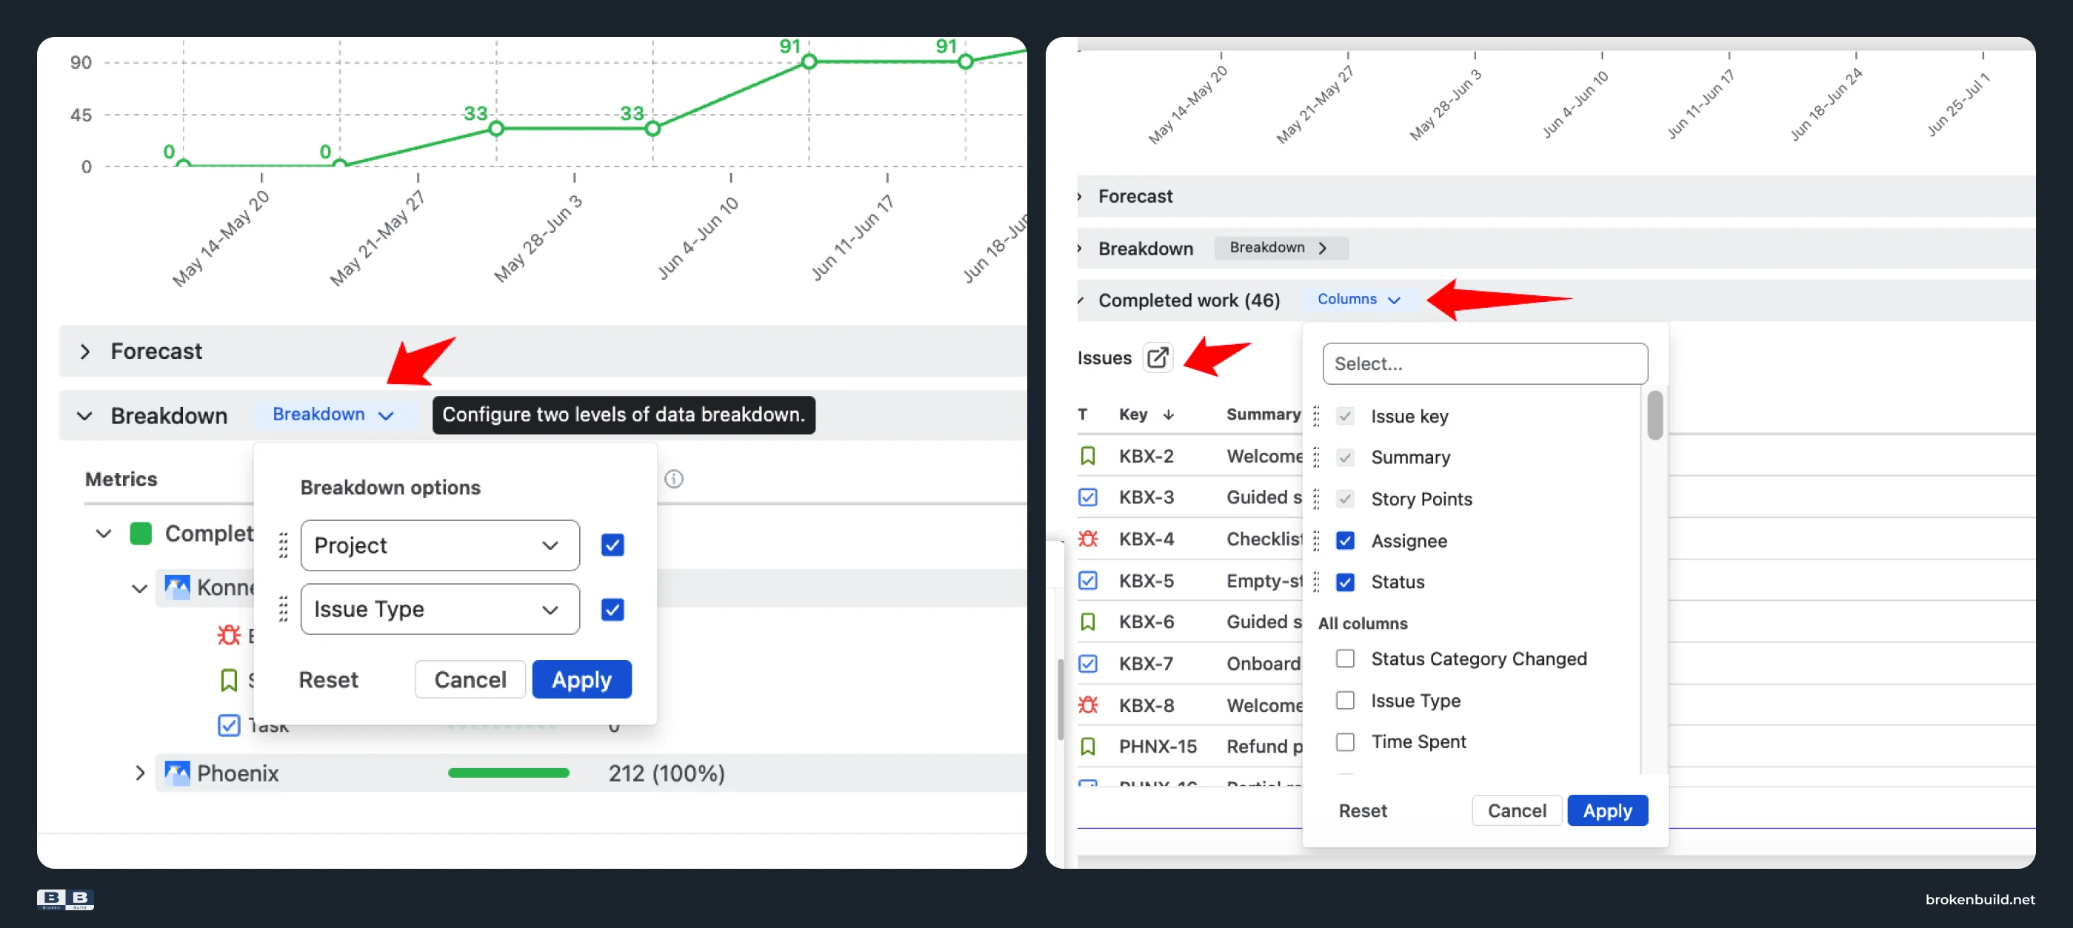Screen dimensions: 2073x928
Task: Click the bug icon beside KBX-8
Action: tap(1087, 705)
